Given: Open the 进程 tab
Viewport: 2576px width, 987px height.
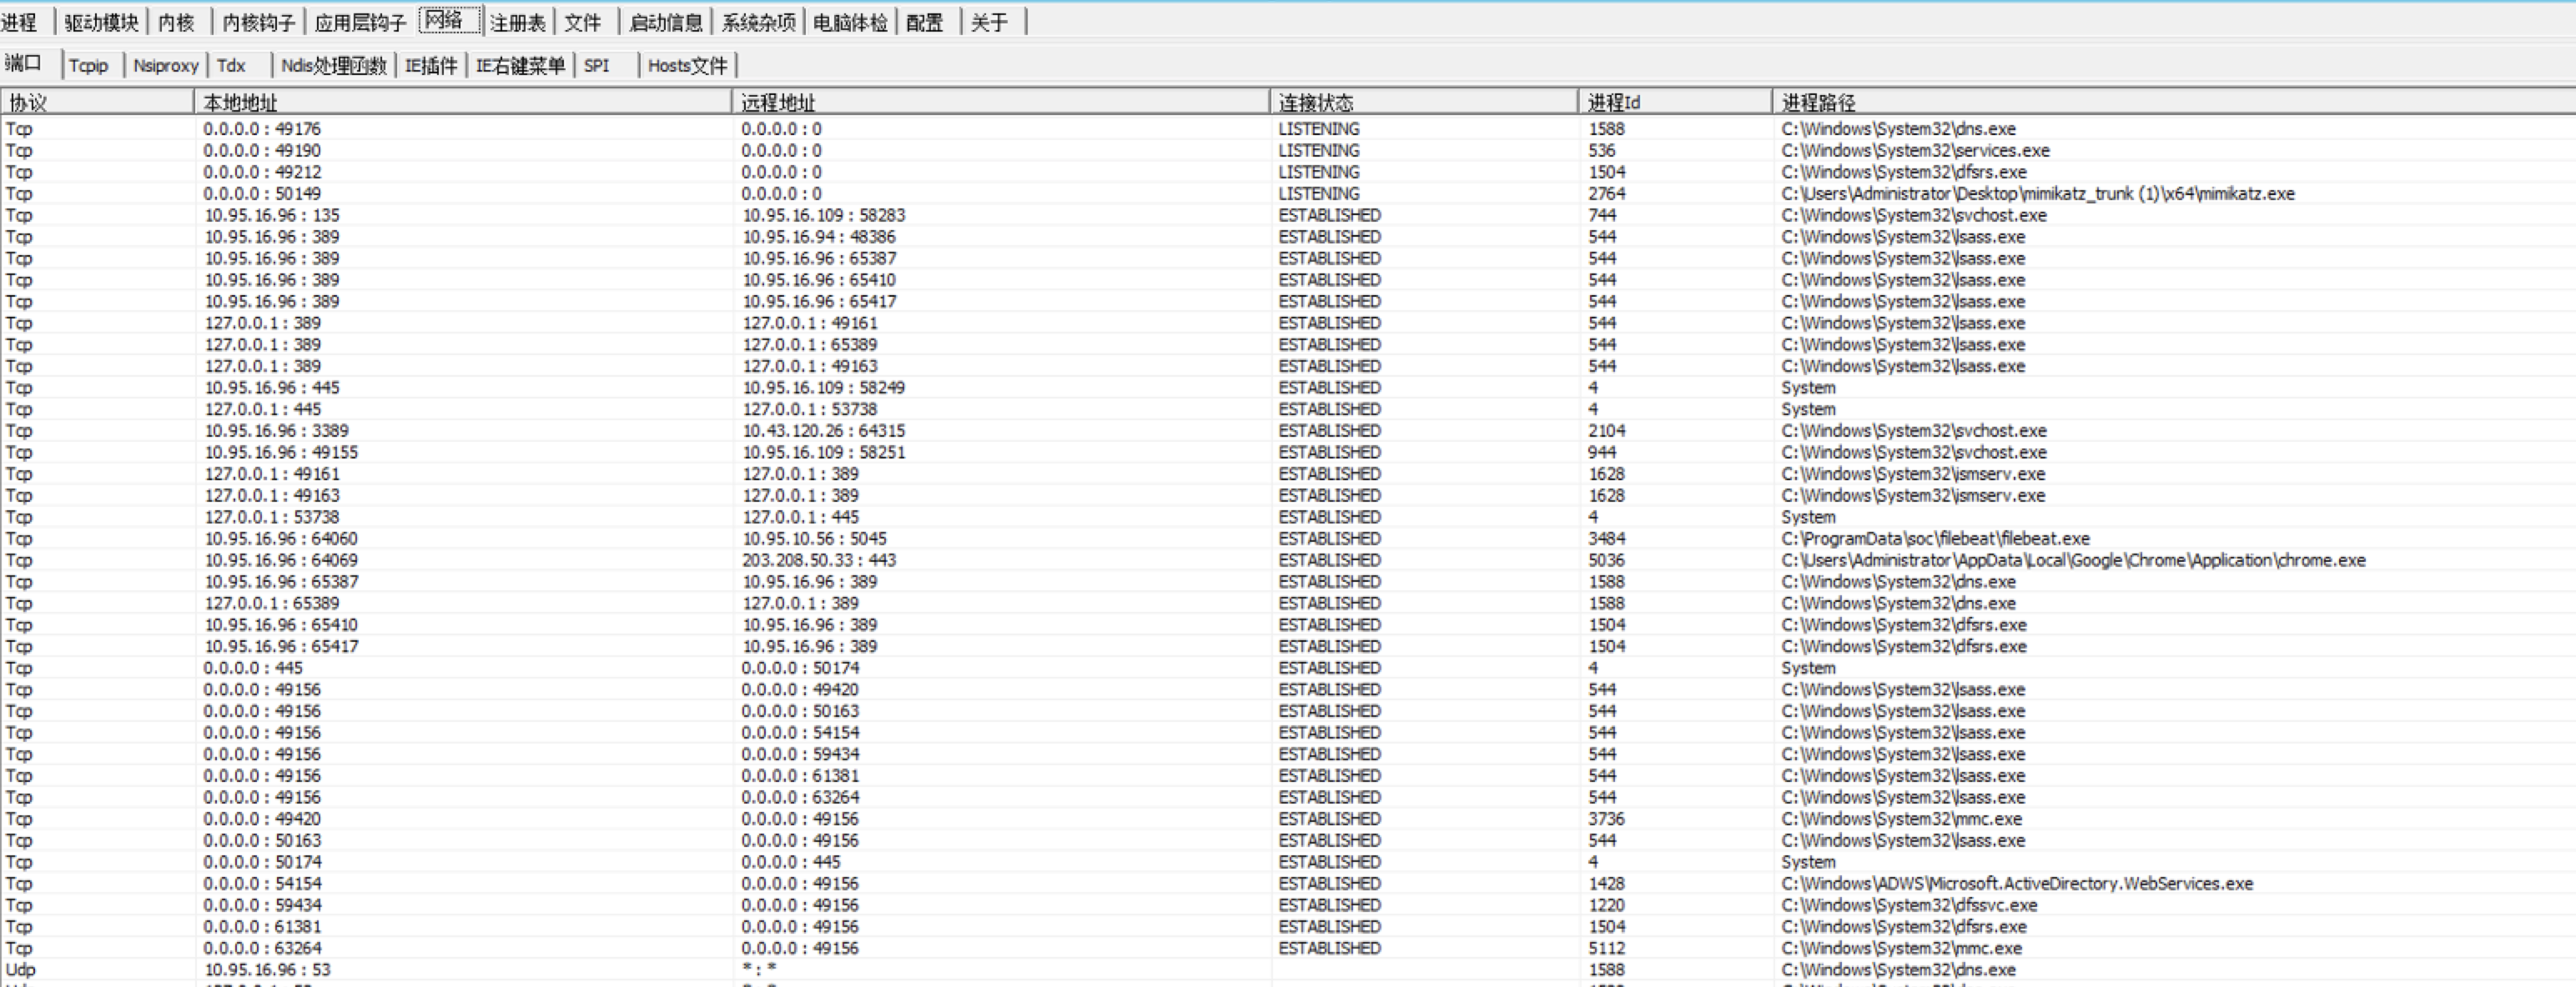Looking at the screenshot, I should (19, 22).
